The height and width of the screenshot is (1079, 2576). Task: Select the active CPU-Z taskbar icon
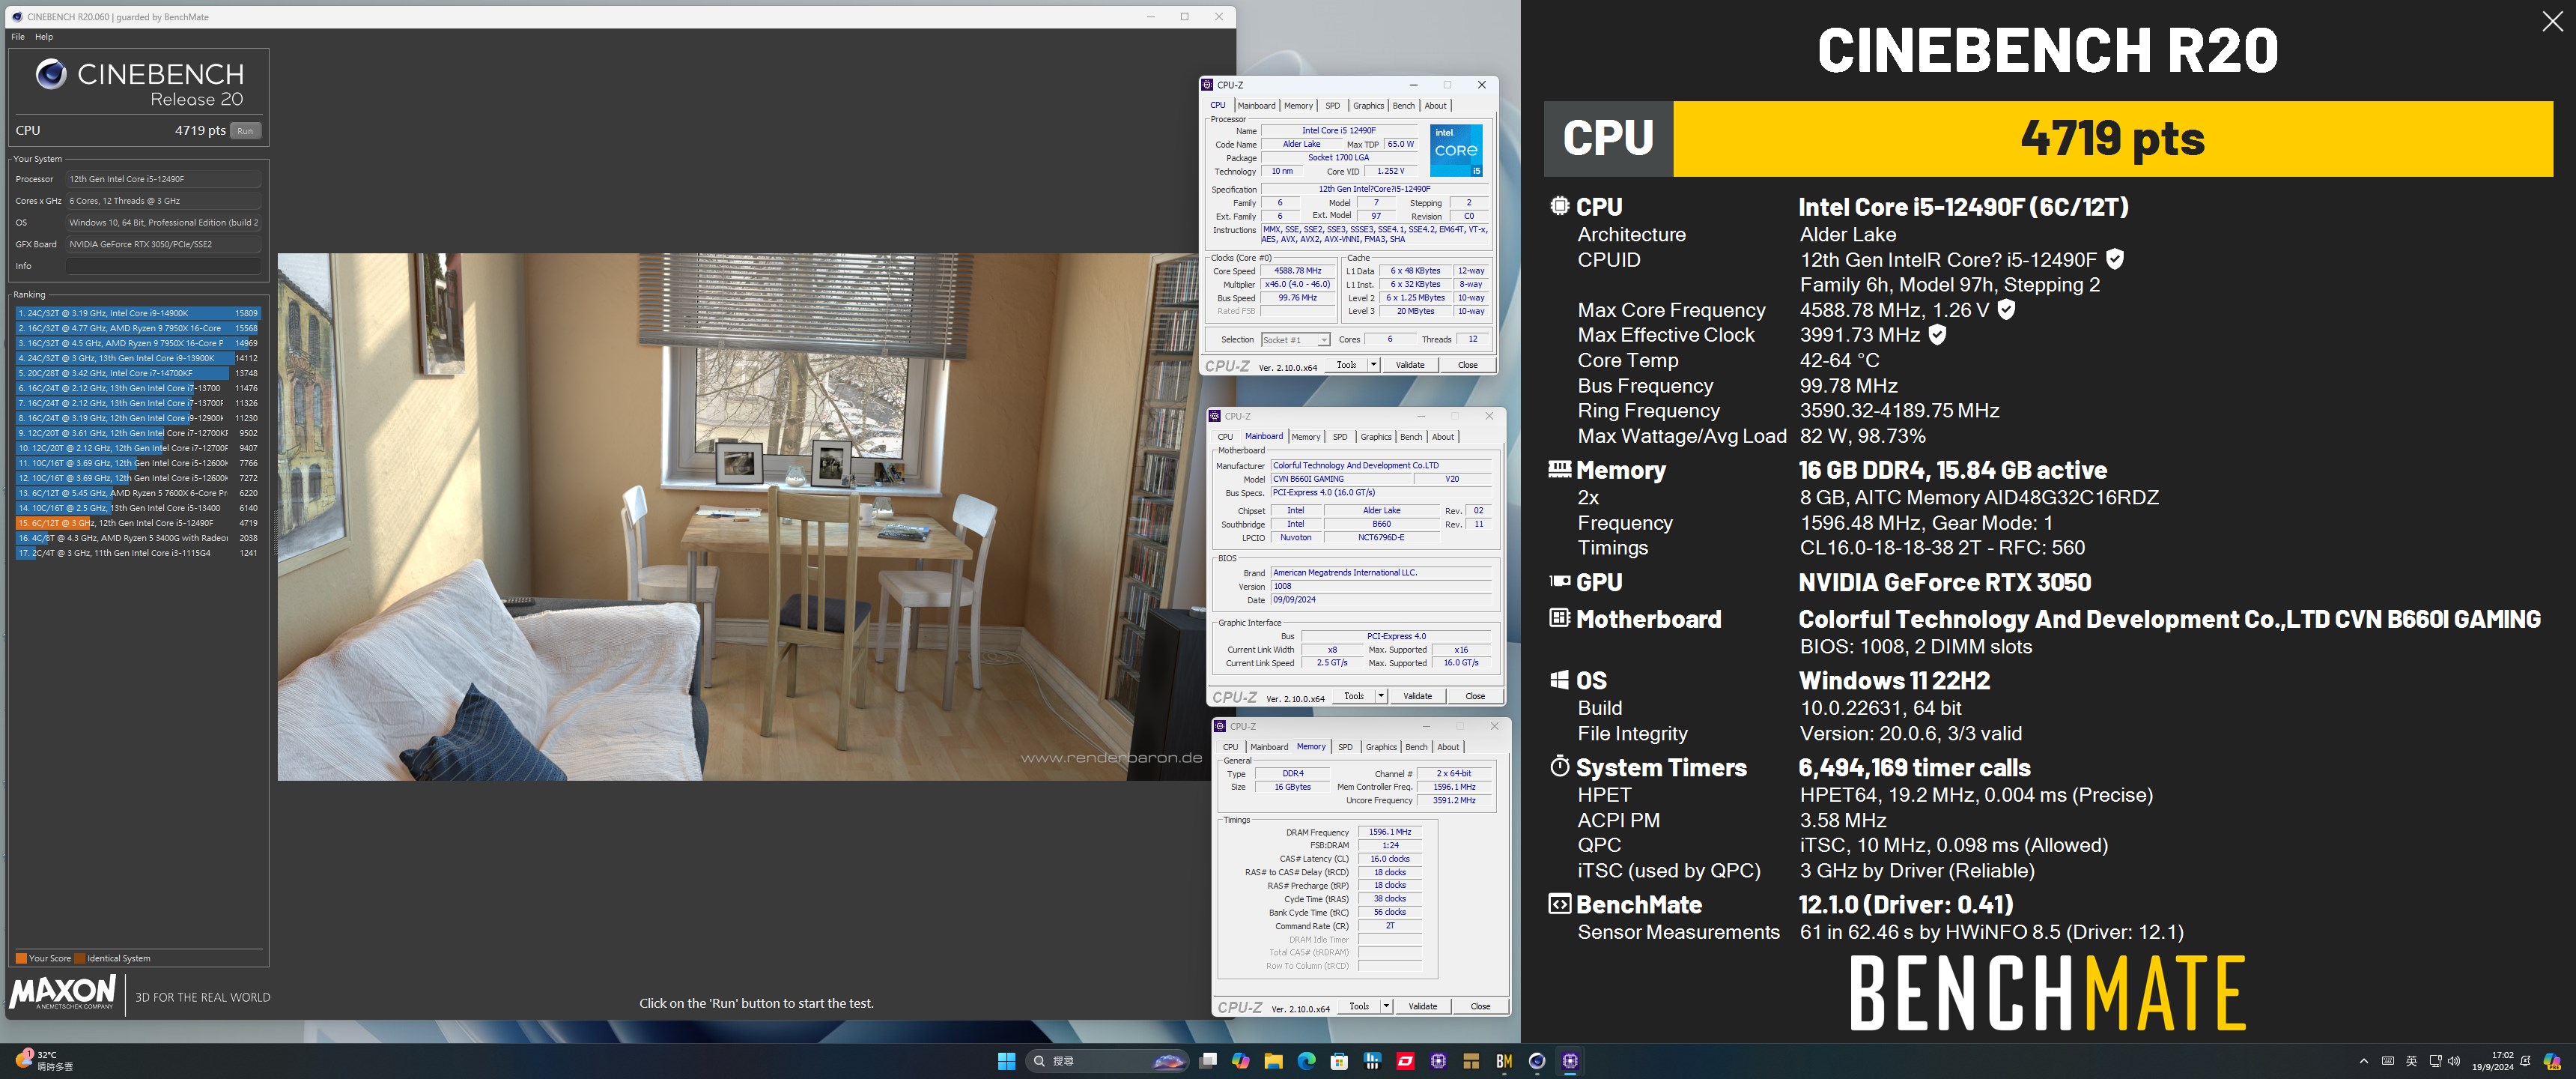(1570, 1061)
